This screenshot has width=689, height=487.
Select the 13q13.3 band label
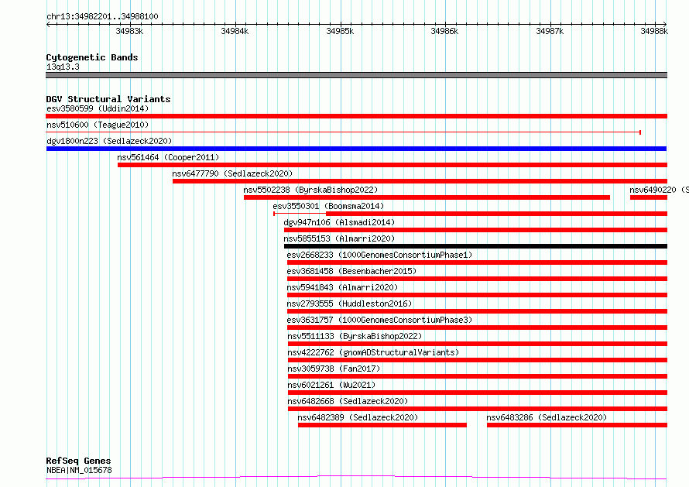[x=63, y=67]
